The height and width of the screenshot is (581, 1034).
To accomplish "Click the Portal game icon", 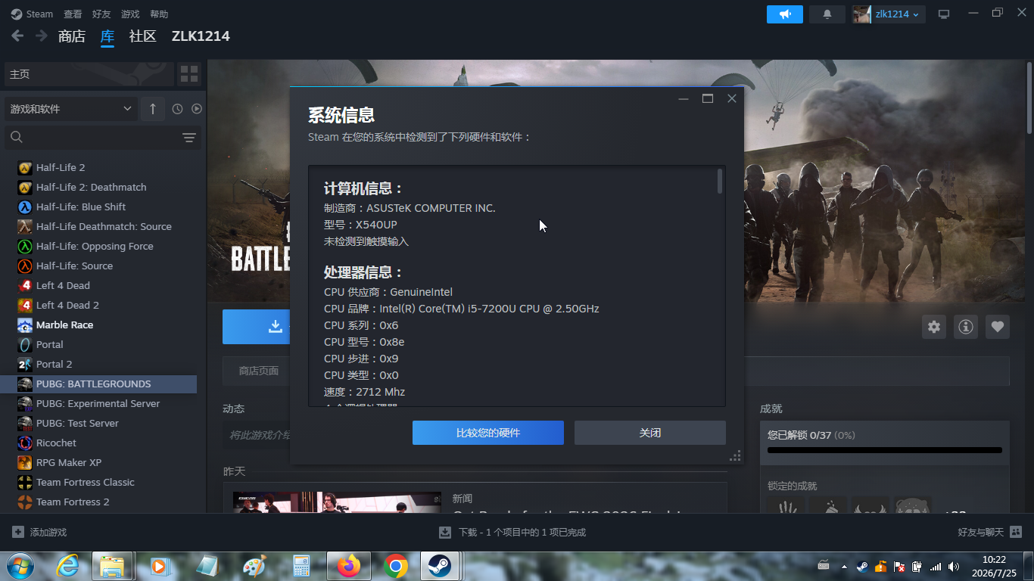I will point(25,344).
